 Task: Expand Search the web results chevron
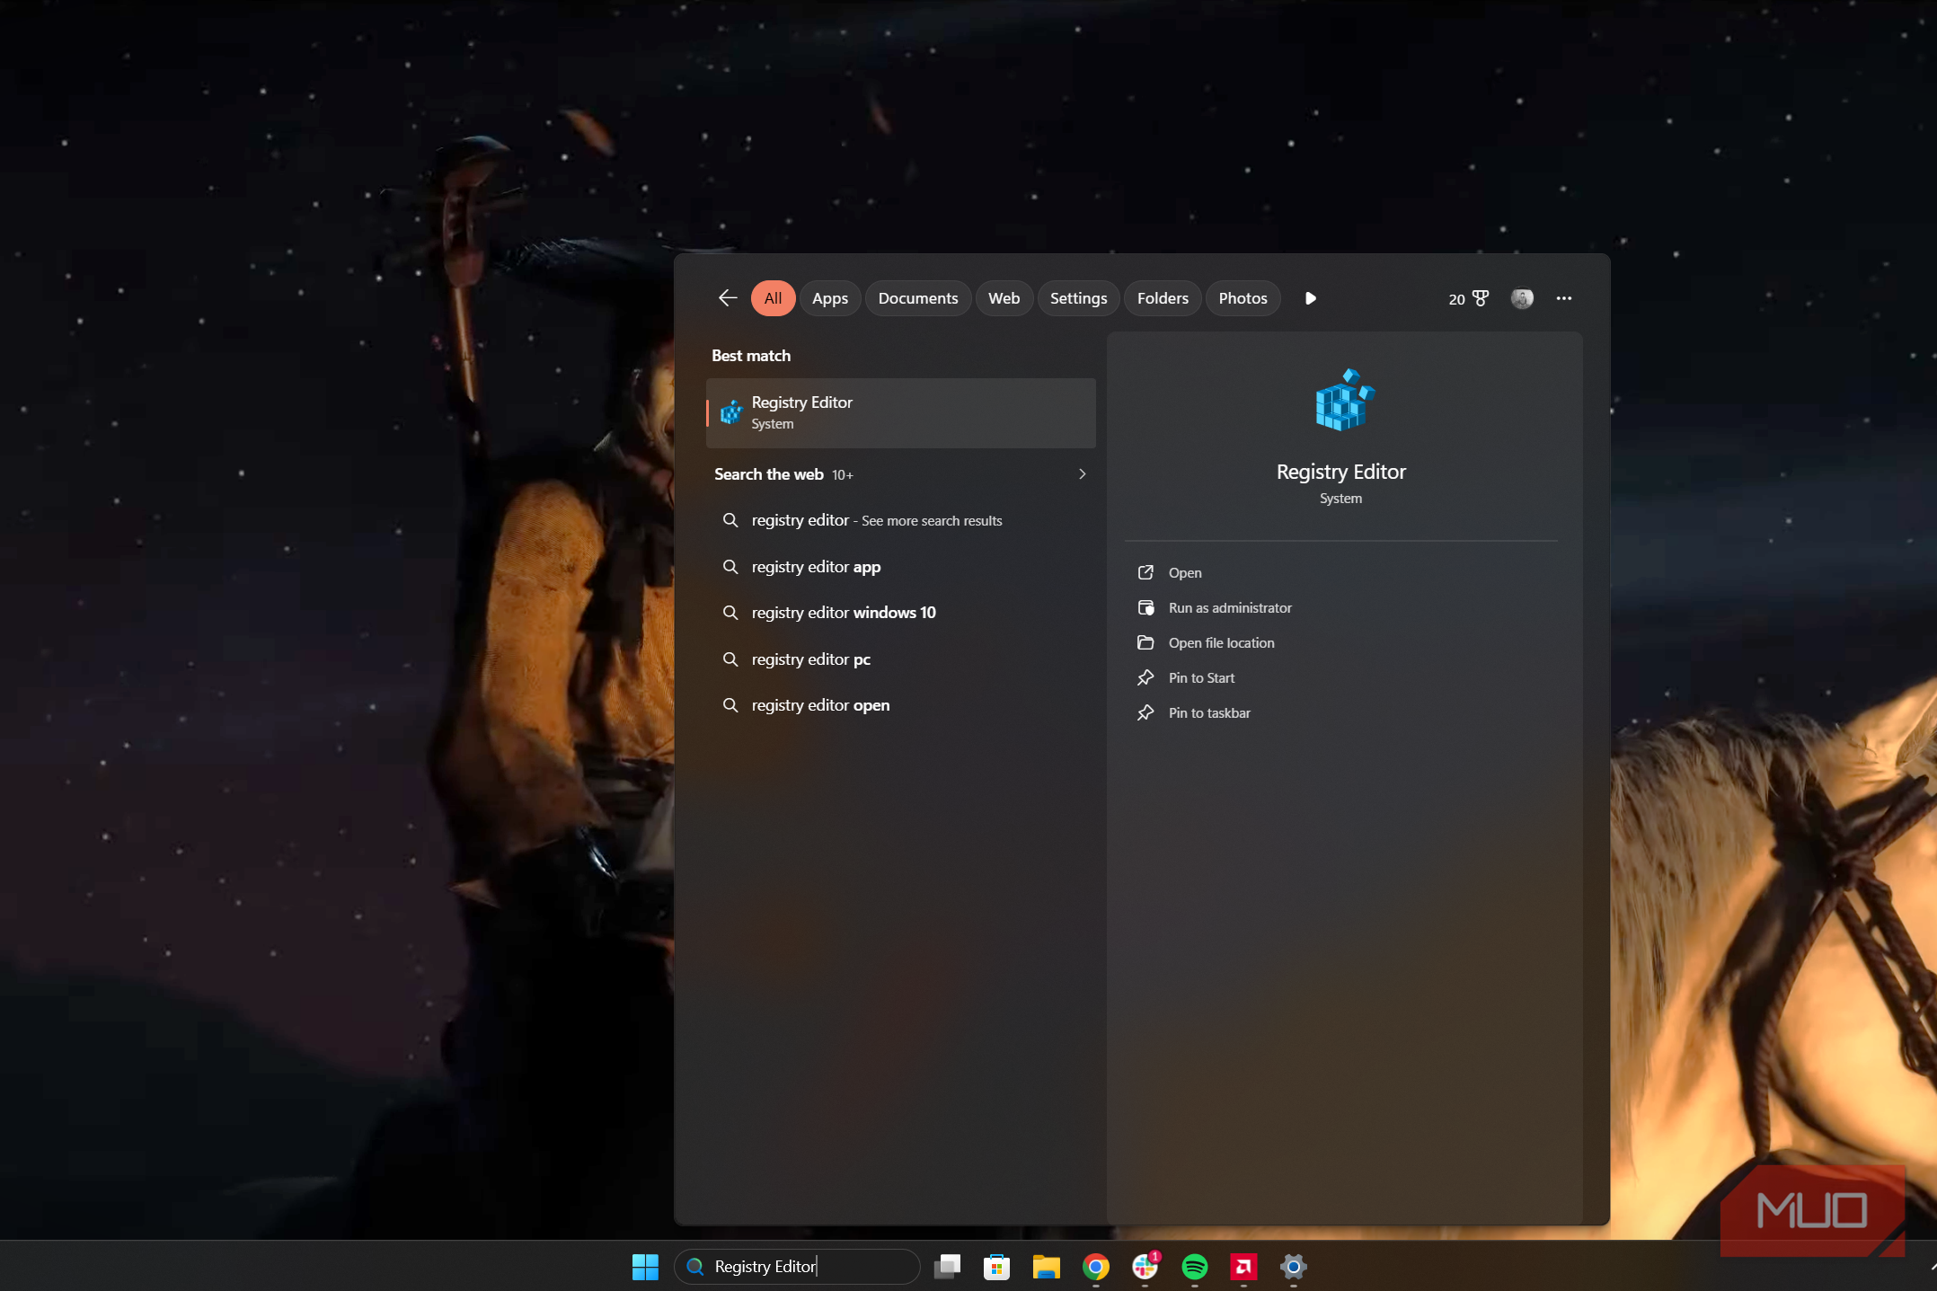coord(1083,474)
